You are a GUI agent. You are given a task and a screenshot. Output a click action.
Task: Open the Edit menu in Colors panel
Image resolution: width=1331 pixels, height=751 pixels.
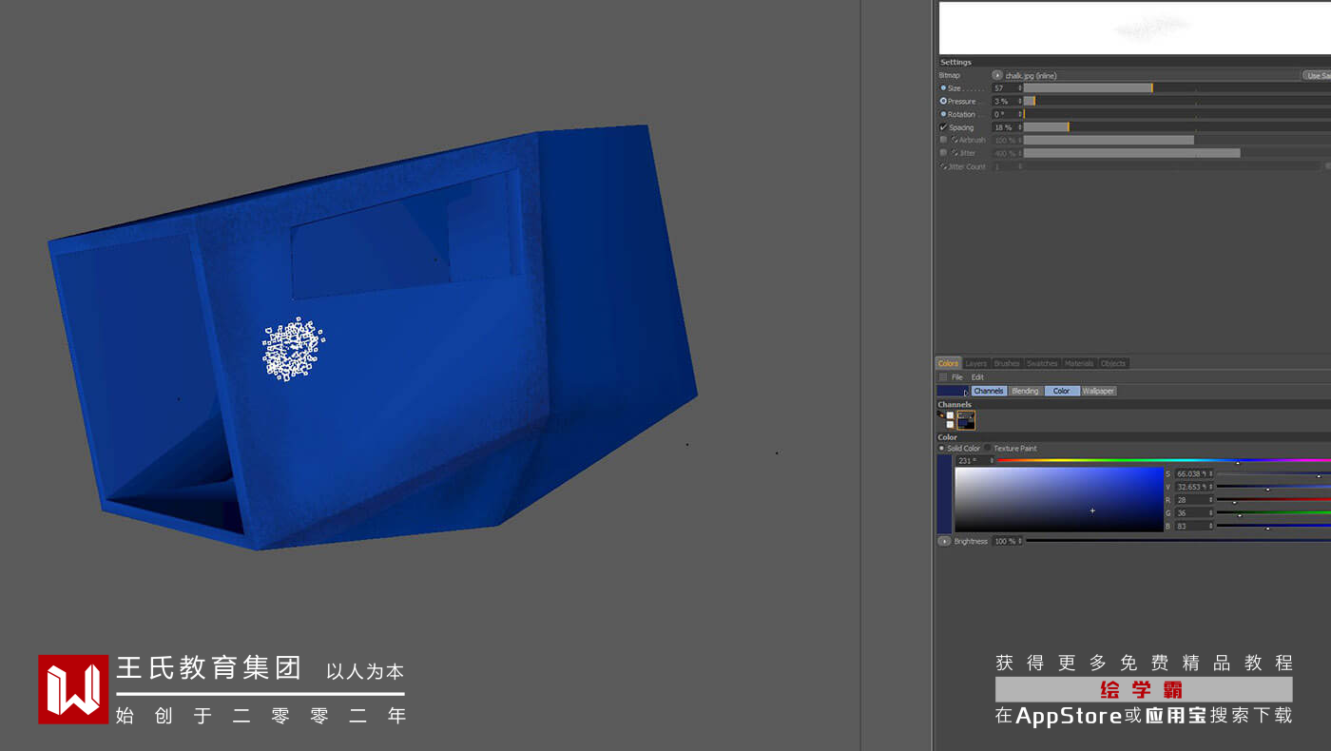tap(977, 377)
